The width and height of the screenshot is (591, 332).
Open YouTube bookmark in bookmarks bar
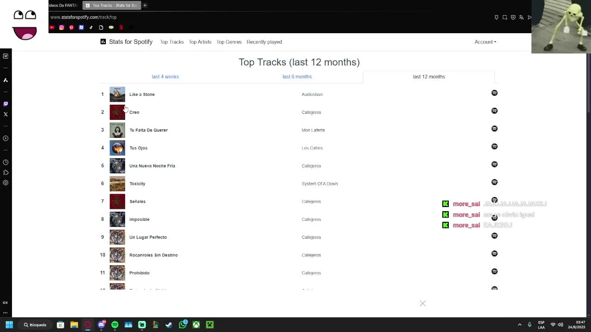(52, 27)
